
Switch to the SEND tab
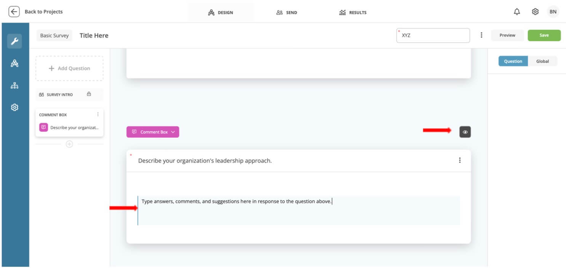point(286,13)
